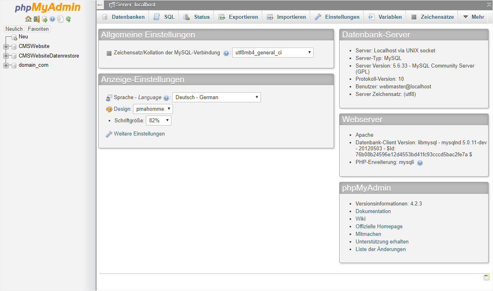The width and height of the screenshot is (493, 291).
Task: Click the Protokoll-Version: 10 text
Action: 380,79
